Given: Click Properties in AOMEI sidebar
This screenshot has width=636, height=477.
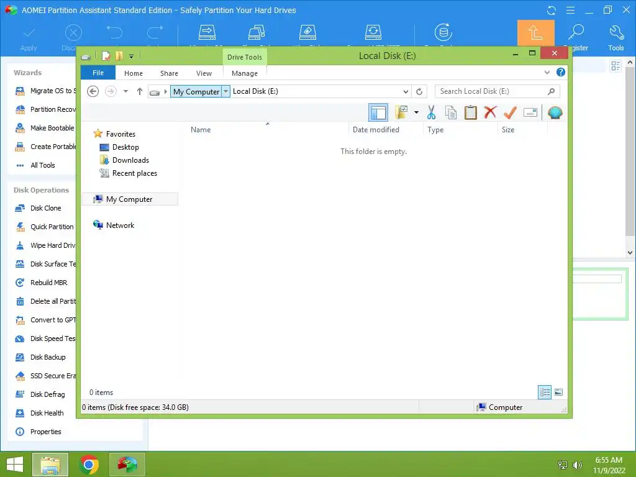Looking at the screenshot, I should pyautogui.click(x=45, y=432).
